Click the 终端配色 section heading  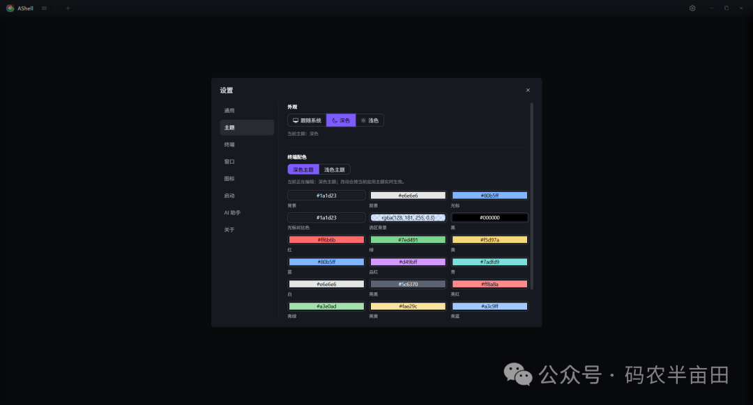pos(297,157)
